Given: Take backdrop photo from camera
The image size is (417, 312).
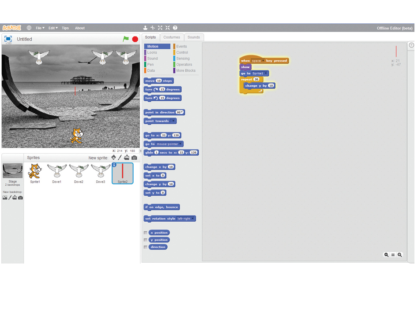Looking at the screenshot, I should (x=20, y=198).
